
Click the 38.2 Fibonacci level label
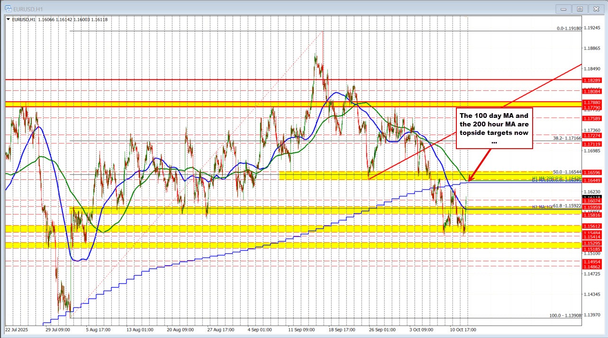566,138
